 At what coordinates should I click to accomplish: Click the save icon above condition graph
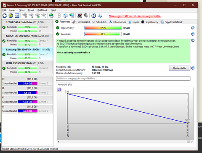pos(59,90)
